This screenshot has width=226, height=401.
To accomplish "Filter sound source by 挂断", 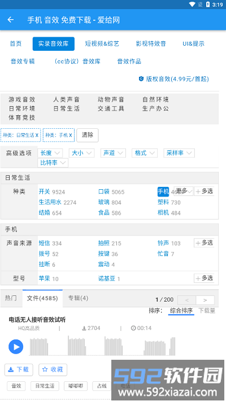I will [44, 264].
